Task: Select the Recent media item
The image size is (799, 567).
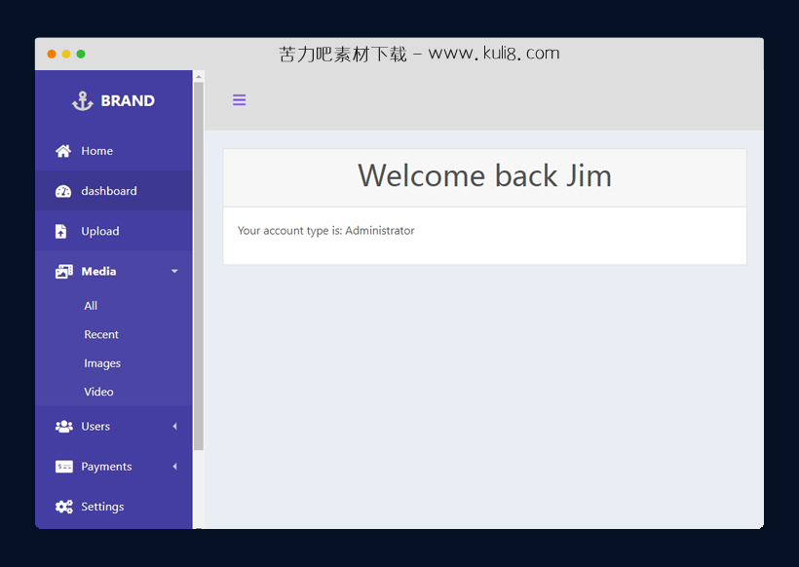Action: click(x=101, y=334)
